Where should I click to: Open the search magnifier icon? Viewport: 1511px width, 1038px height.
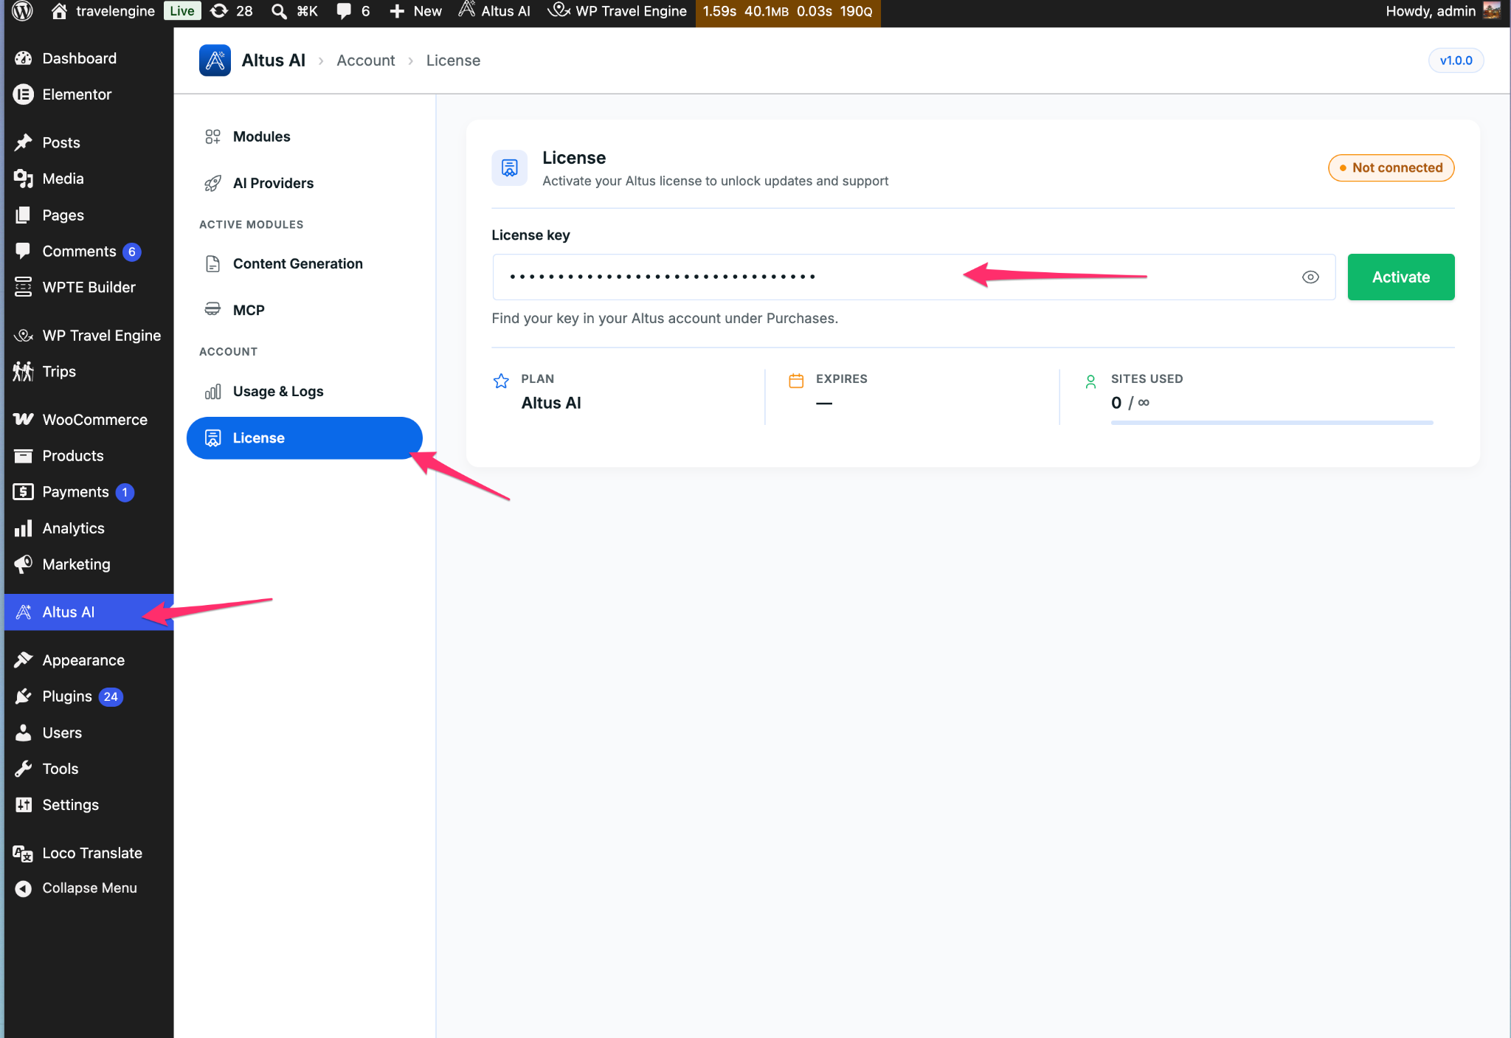click(x=279, y=11)
